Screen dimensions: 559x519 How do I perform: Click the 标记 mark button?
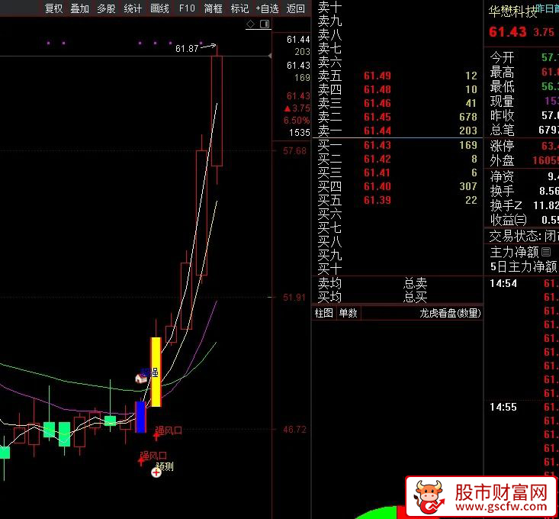(x=239, y=8)
